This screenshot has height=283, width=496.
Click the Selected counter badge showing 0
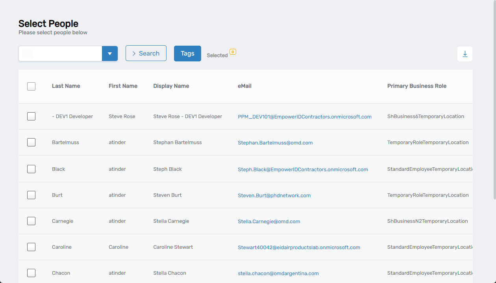[x=232, y=52]
